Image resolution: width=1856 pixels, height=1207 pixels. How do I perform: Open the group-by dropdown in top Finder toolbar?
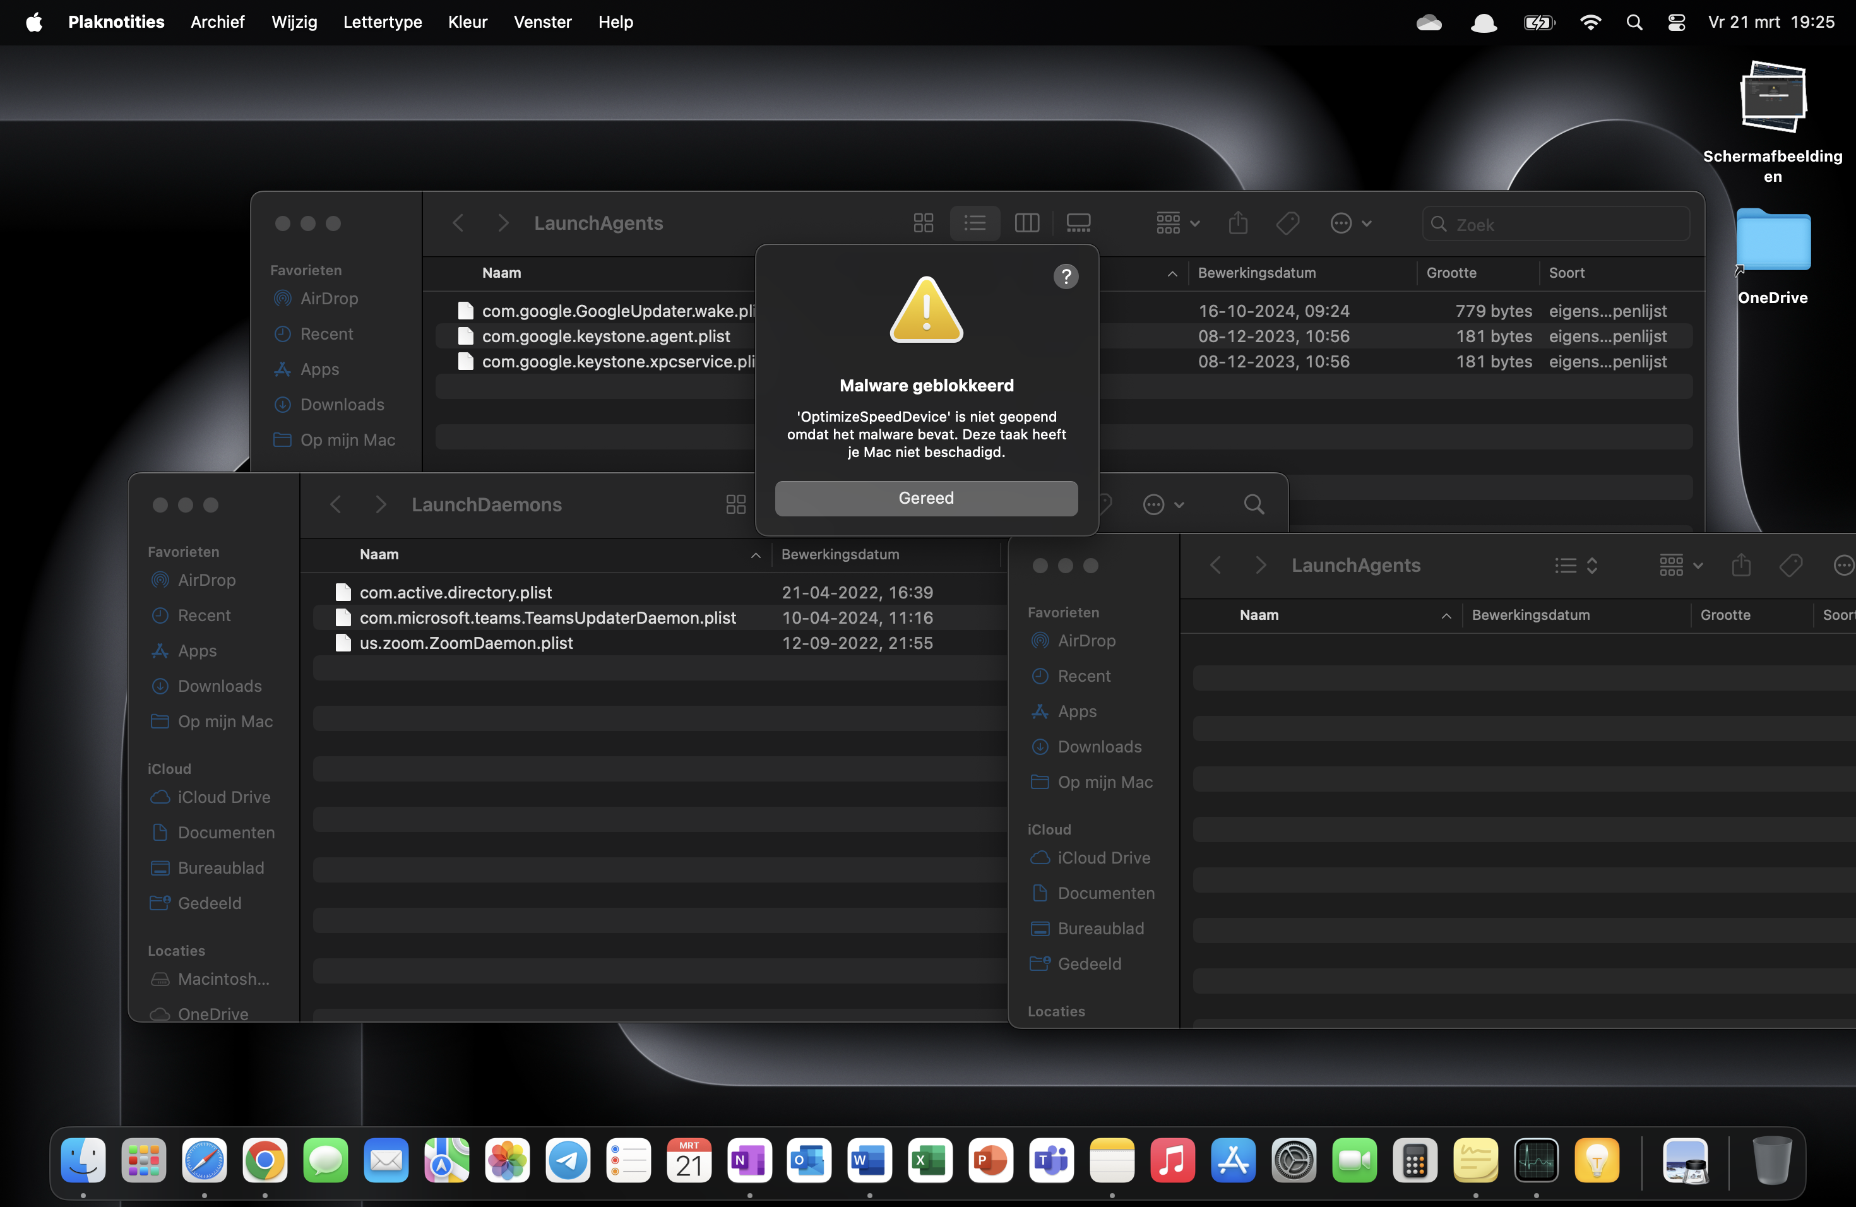[x=1177, y=223]
